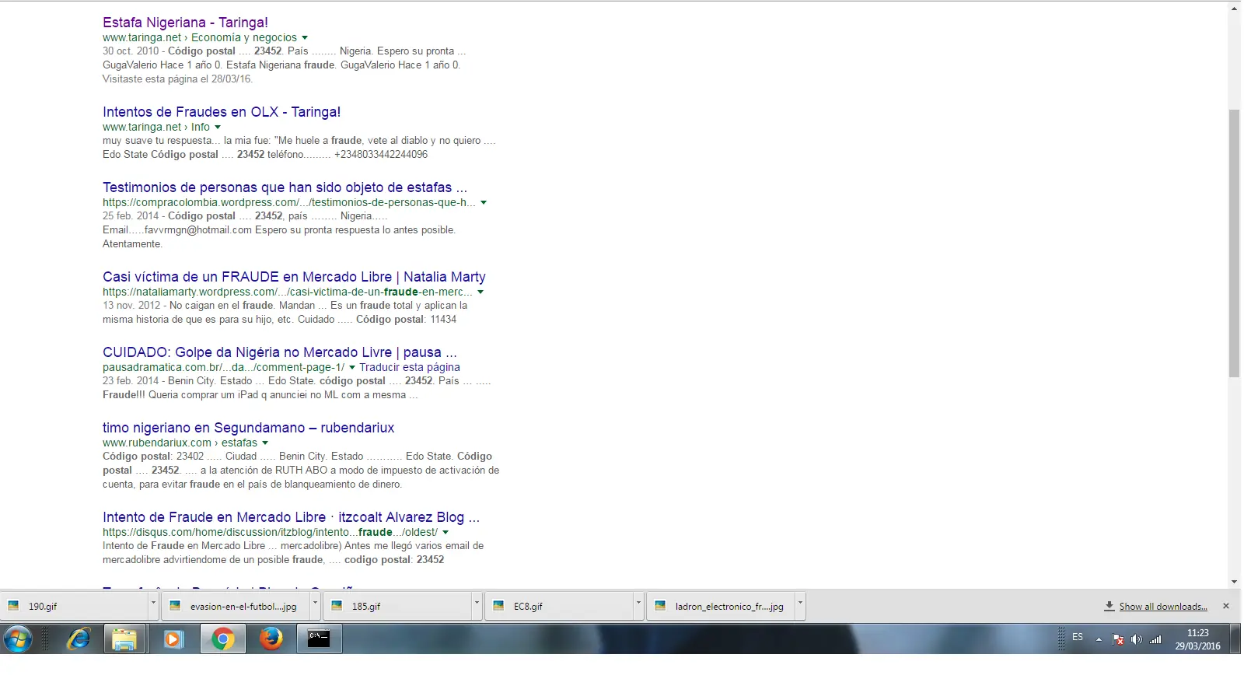Open Show all downloads link
This screenshot has height=700, width=1244.
click(x=1163, y=607)
